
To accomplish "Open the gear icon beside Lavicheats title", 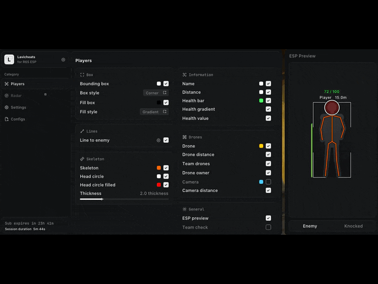I will (63, 60).
